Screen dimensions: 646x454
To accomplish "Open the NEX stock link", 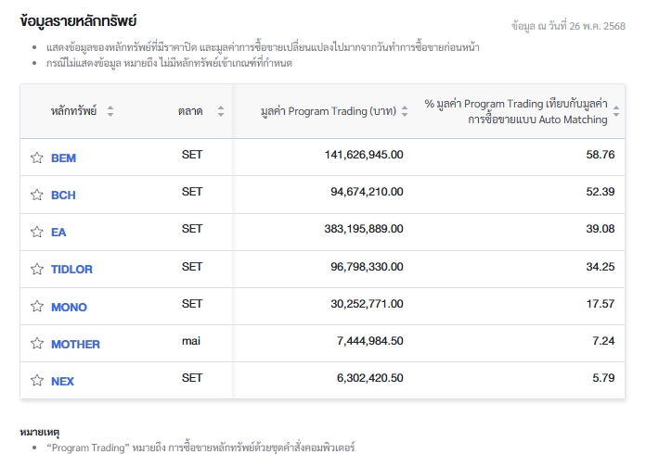I will (x=62, y=381).
